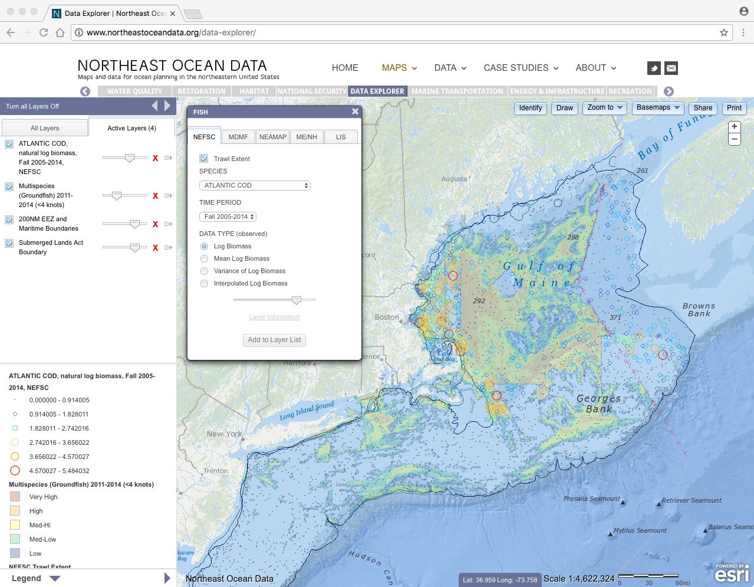Open the Zoom to dropdown
This screenshot has width=754, height=587.
[604, 108]
